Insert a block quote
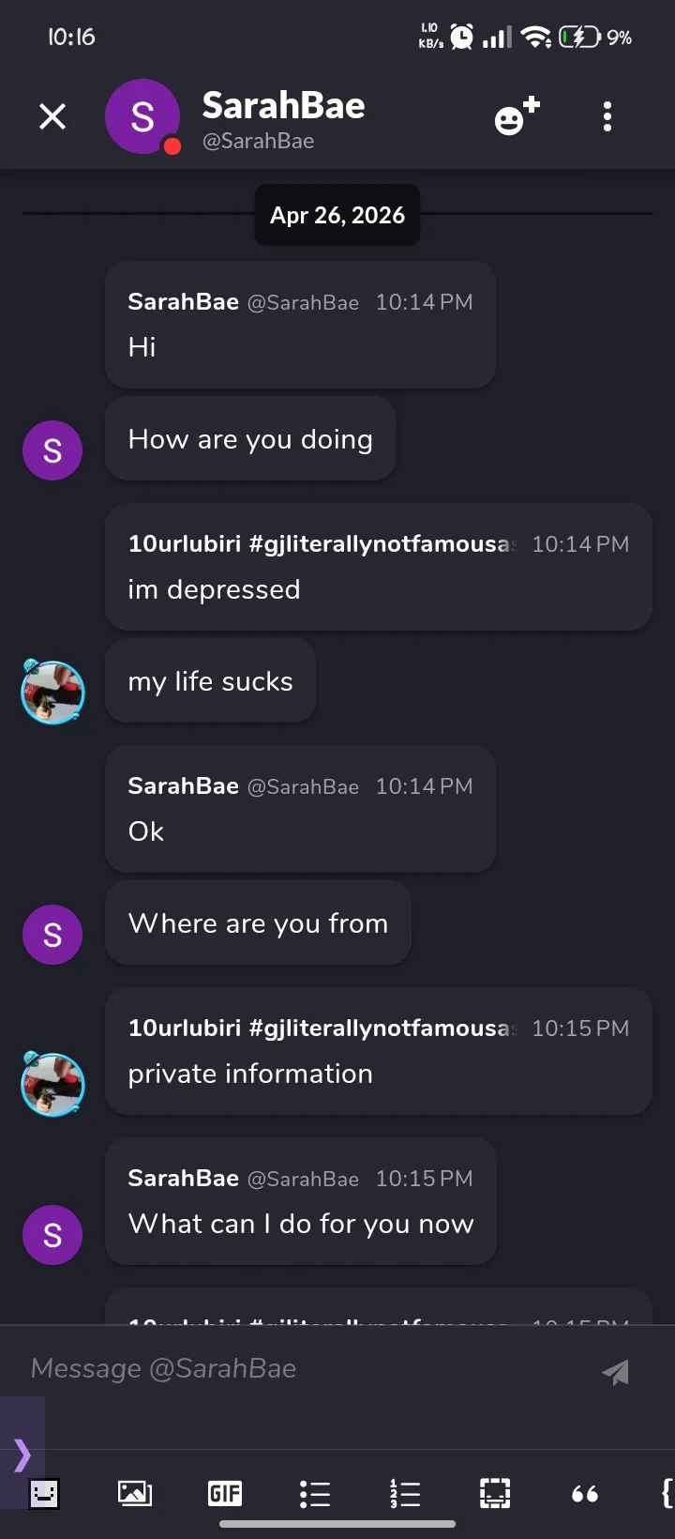The height and width of the screenshot is (1539, 675). click(x=585, y=1493)
